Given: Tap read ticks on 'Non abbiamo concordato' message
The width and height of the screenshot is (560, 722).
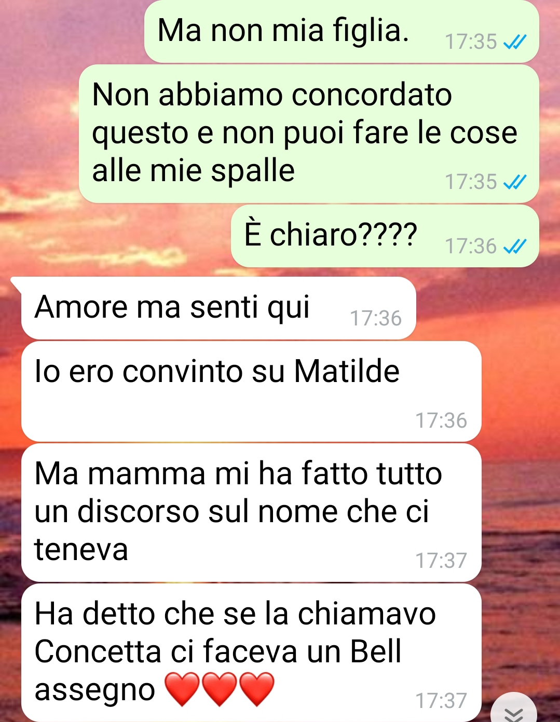Looking at the screenshot, I should coord(515,182).
